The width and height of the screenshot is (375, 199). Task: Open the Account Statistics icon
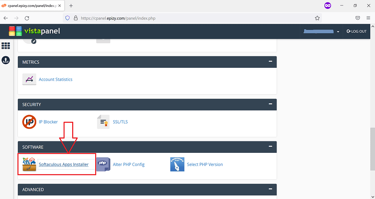[x=29, y=79]
